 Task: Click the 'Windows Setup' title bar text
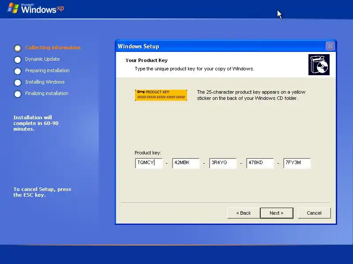pos(138,47)
